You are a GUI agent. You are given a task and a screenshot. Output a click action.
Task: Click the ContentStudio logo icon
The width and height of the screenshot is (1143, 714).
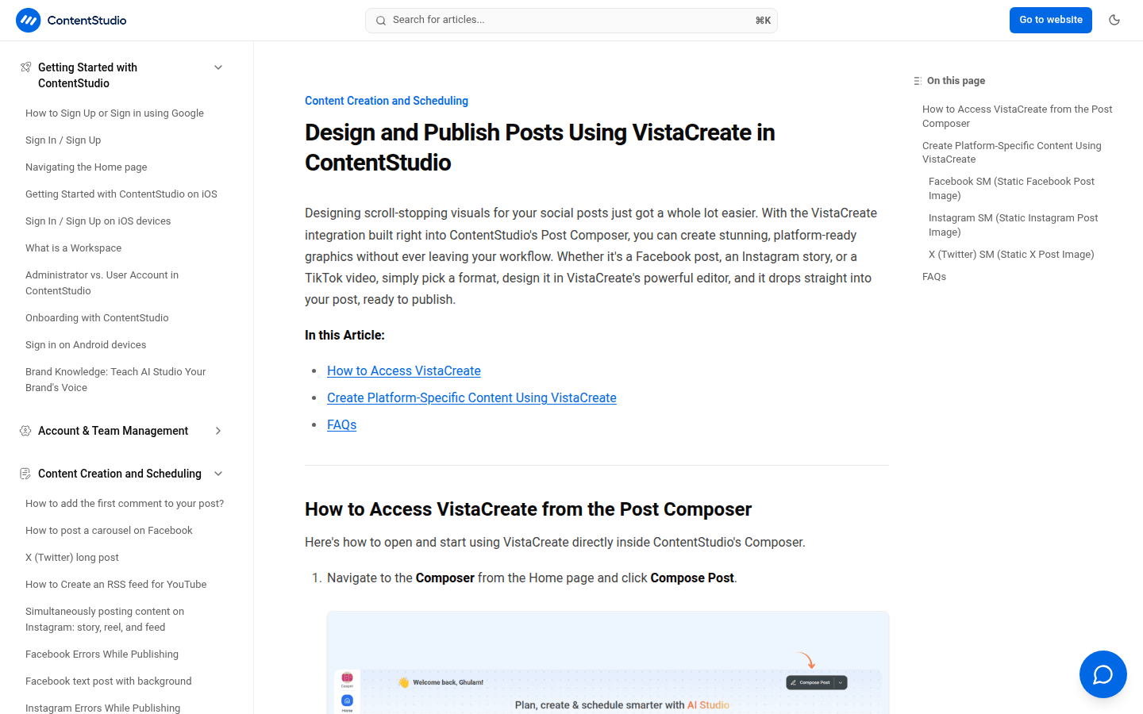[29, 21]
